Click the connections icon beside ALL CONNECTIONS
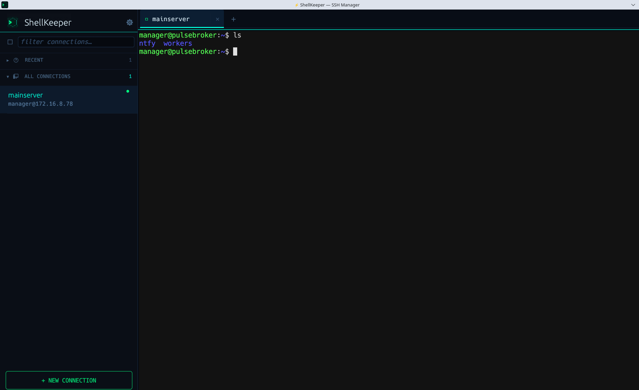The height and width of the screenshot is (390, 639). coord(16,76)
